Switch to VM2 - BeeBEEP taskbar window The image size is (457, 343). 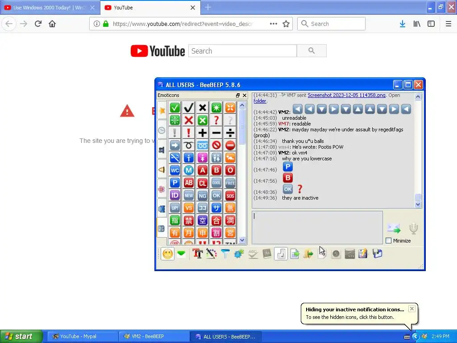tap(154, 336)
